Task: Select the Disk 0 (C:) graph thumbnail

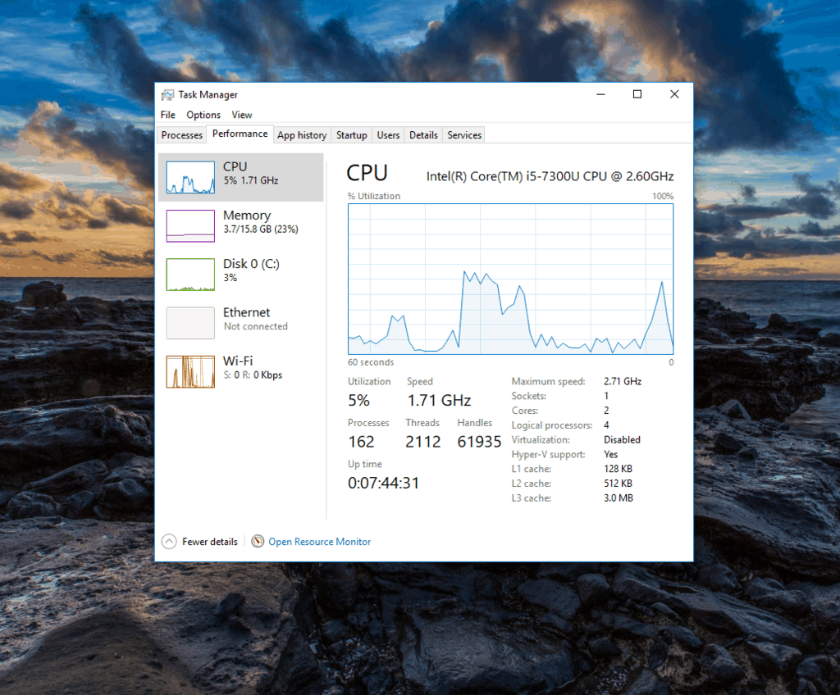Action: tap(190, 275)
